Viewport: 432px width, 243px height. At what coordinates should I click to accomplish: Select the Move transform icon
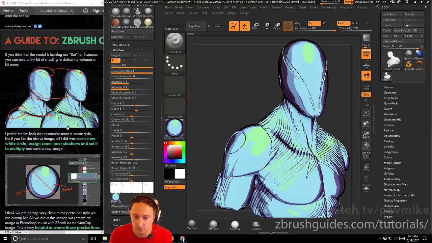(x=255, y=26)
